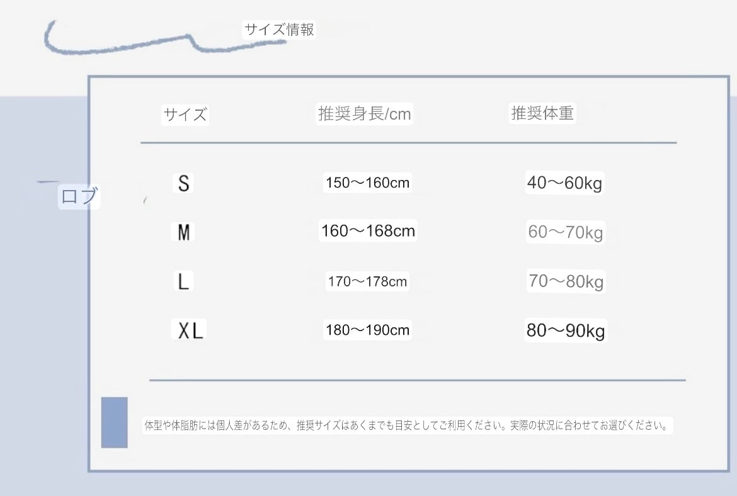Click the 60〜70kg weight value

point(565,233)
